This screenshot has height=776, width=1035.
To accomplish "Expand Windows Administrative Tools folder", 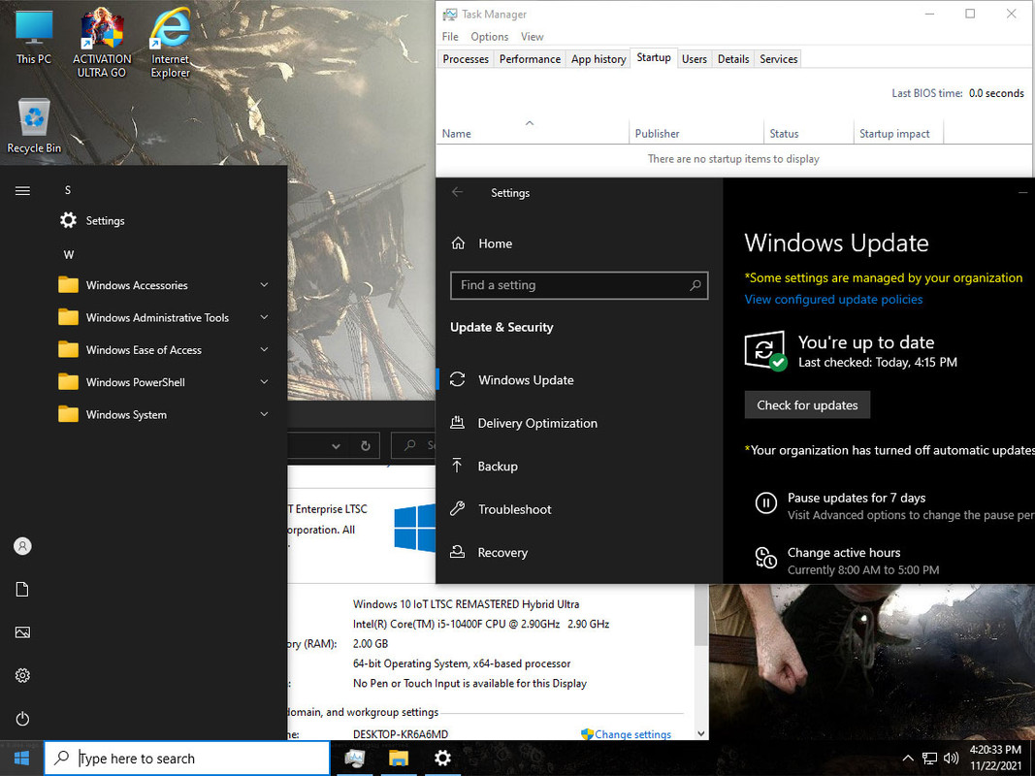I will tap(165, 317).
